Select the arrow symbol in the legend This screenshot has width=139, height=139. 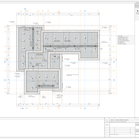tap(138, 13)
